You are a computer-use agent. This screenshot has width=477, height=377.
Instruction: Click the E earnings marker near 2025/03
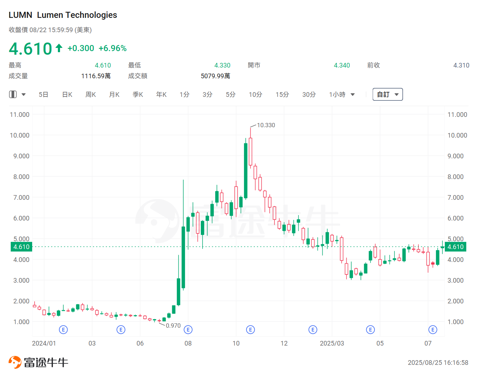click(x=313, y=329)
